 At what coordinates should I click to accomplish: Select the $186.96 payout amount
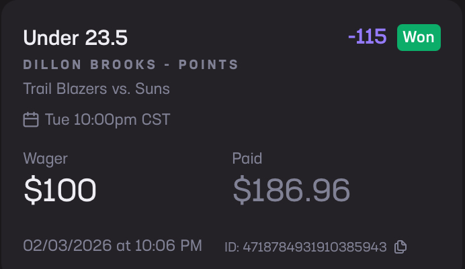291,191
